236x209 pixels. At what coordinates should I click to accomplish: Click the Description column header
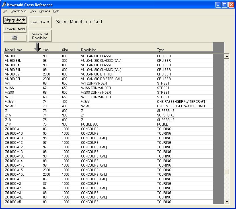pyautogui.click(x=118, y=47)
